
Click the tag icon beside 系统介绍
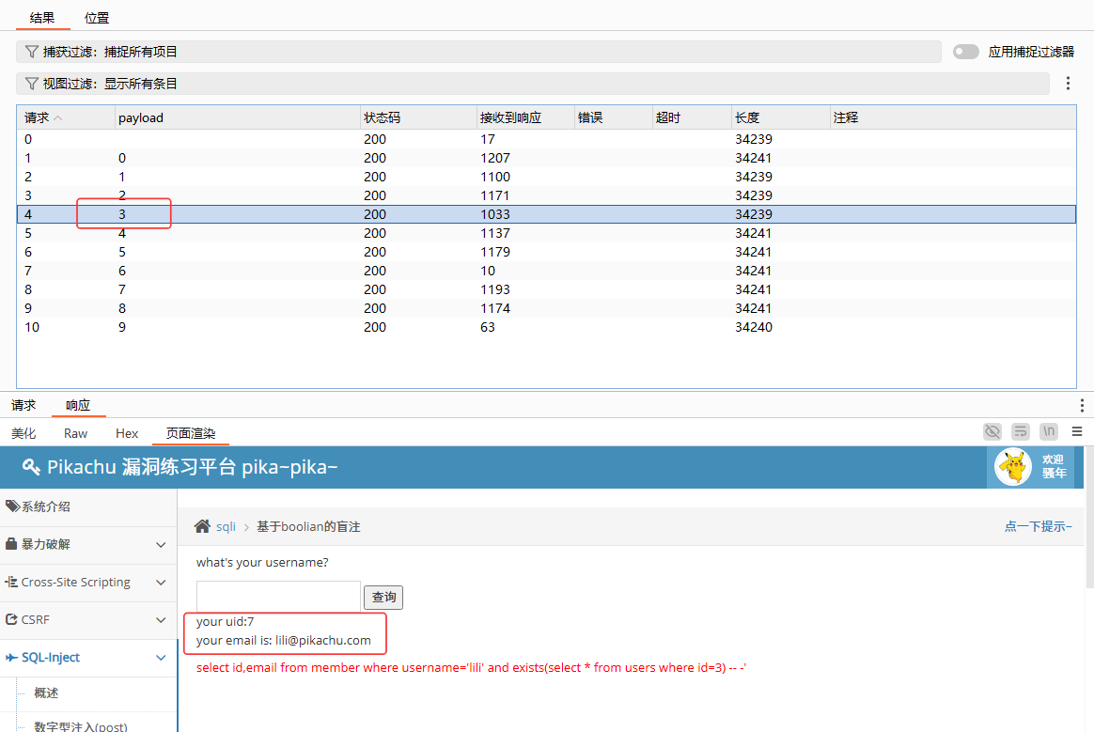coord(12,506)
